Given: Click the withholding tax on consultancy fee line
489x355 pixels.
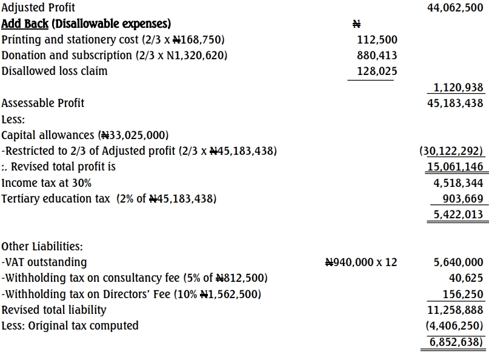Looking at the screenshot, I should click(135, 278).
